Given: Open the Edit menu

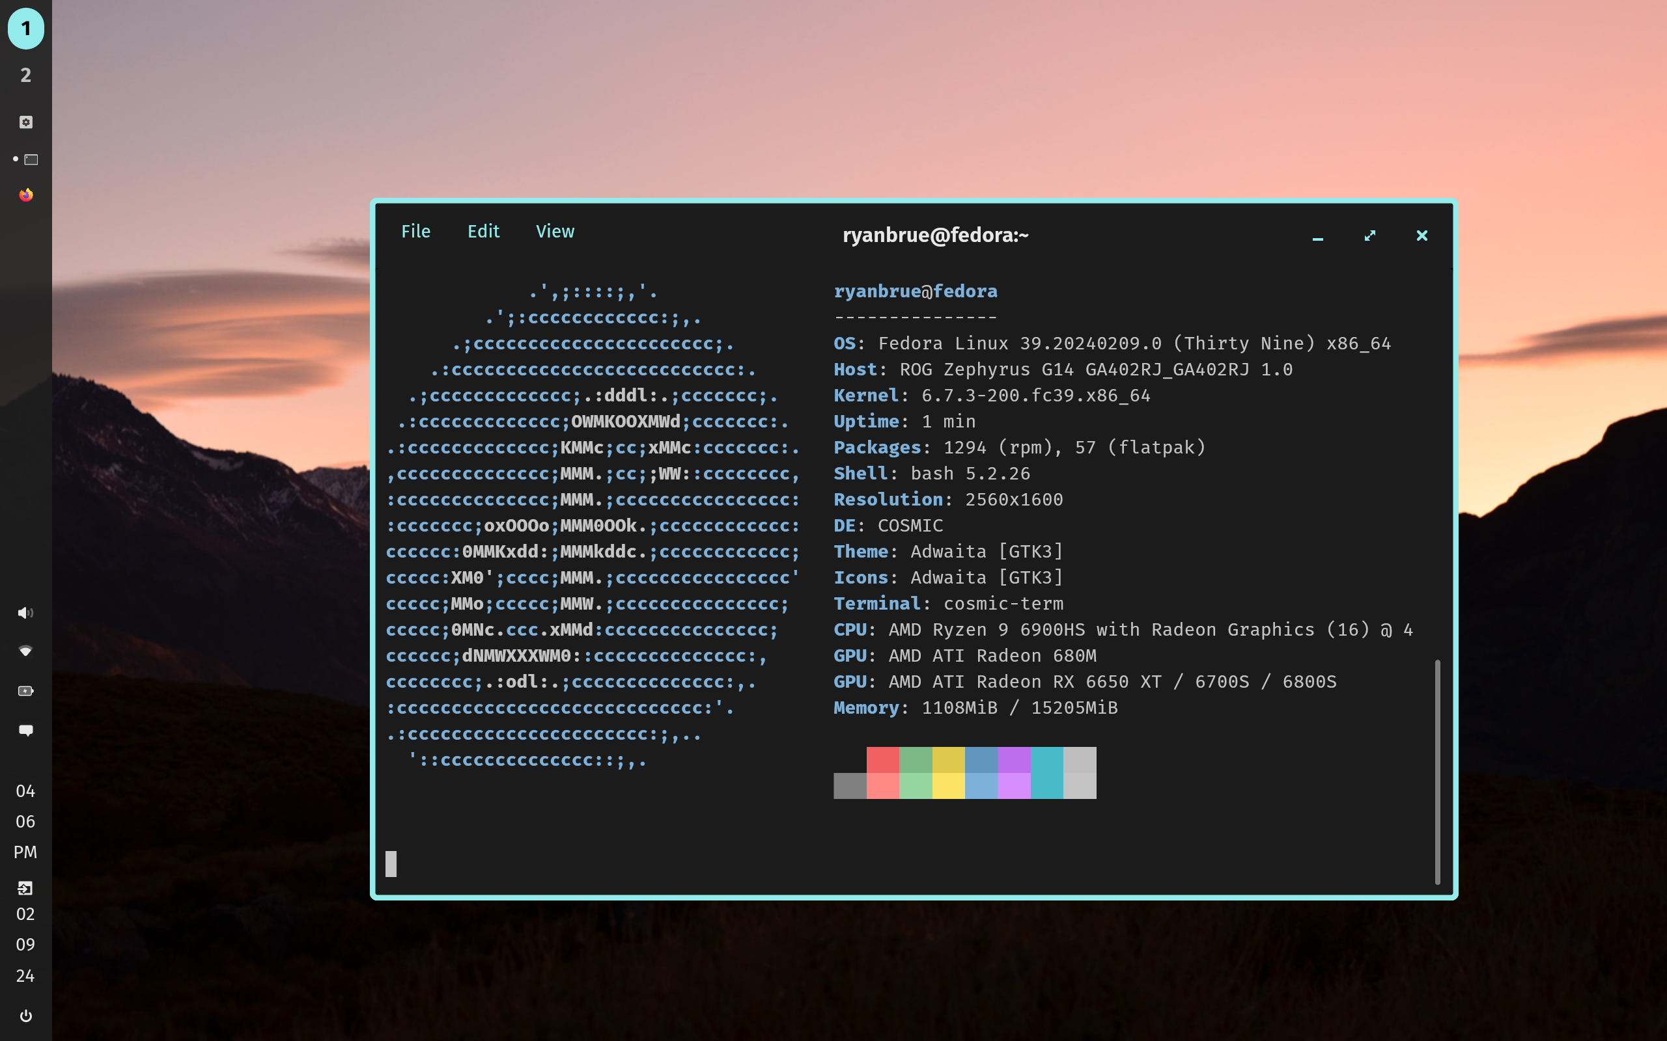Looking at the screenshot, I should click(483, 232).
